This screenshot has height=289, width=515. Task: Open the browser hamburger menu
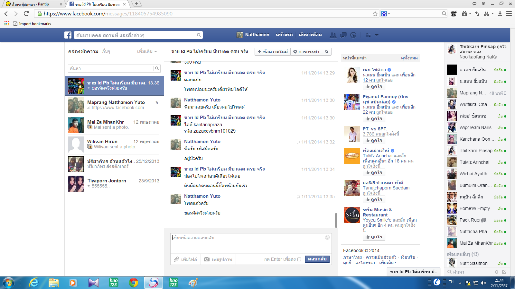tap(509, 13)
